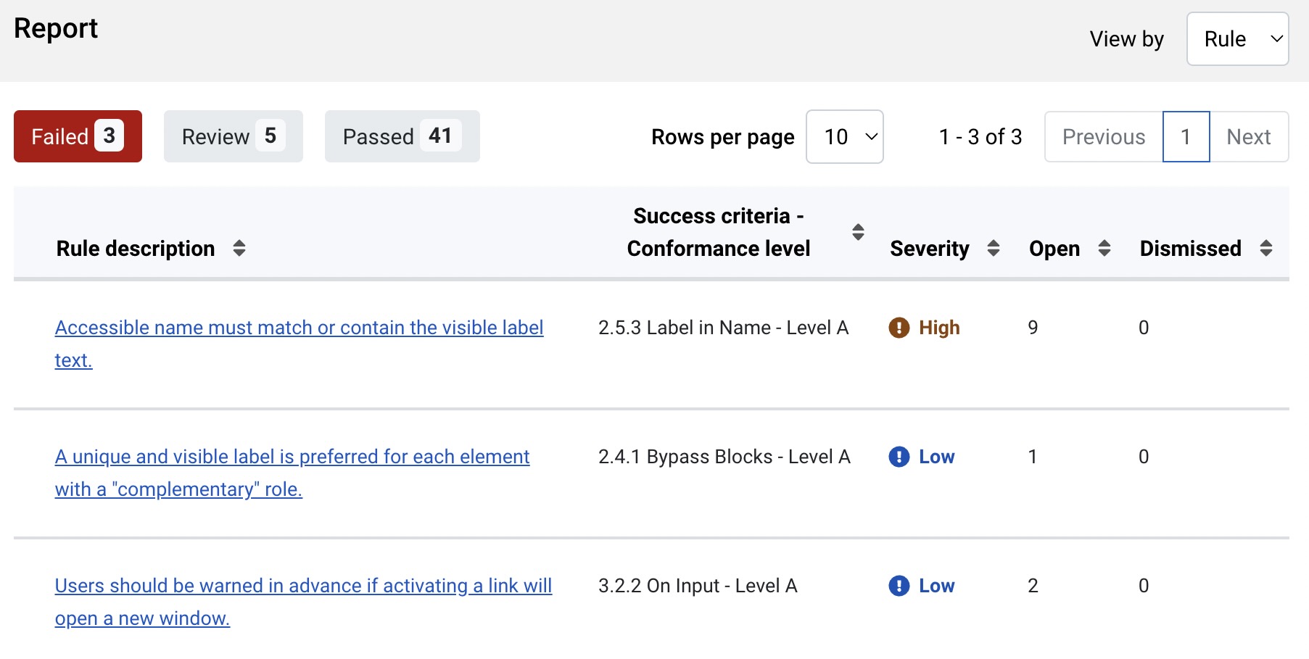
Task: Go to the Next page
Action: coord(1248,137)
